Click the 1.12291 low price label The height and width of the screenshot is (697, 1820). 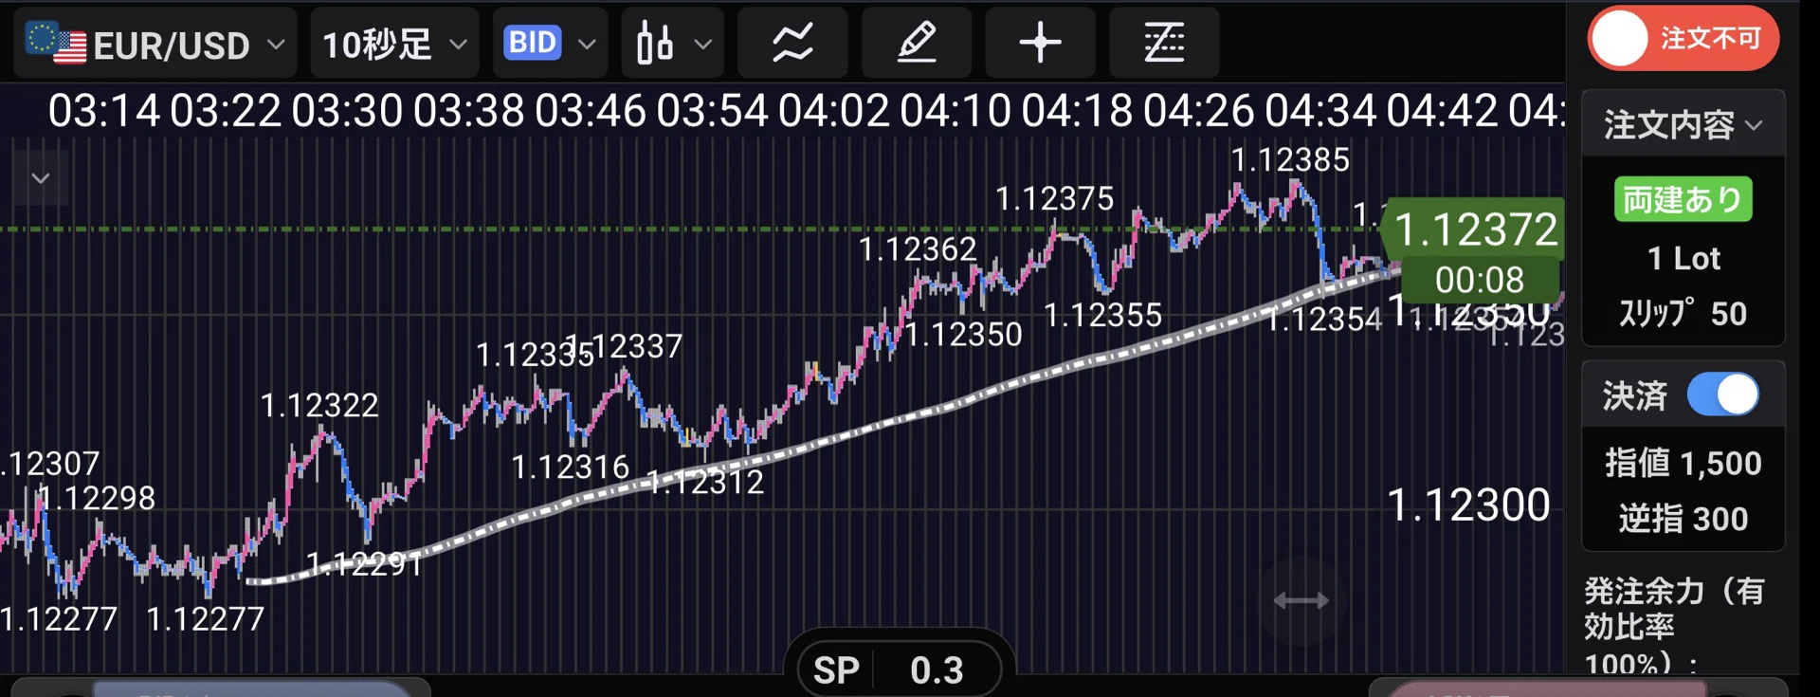(x=365, y=564)
